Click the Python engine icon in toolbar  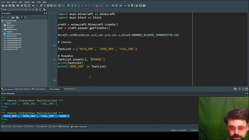[137, 6]
